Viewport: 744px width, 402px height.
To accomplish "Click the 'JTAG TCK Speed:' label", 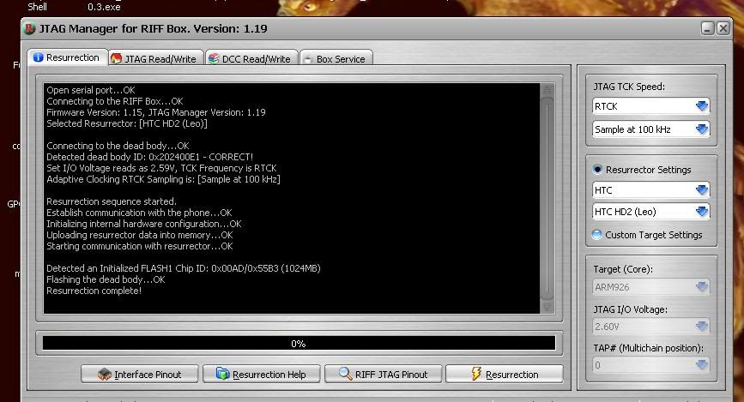I will (x=629, y=87).
